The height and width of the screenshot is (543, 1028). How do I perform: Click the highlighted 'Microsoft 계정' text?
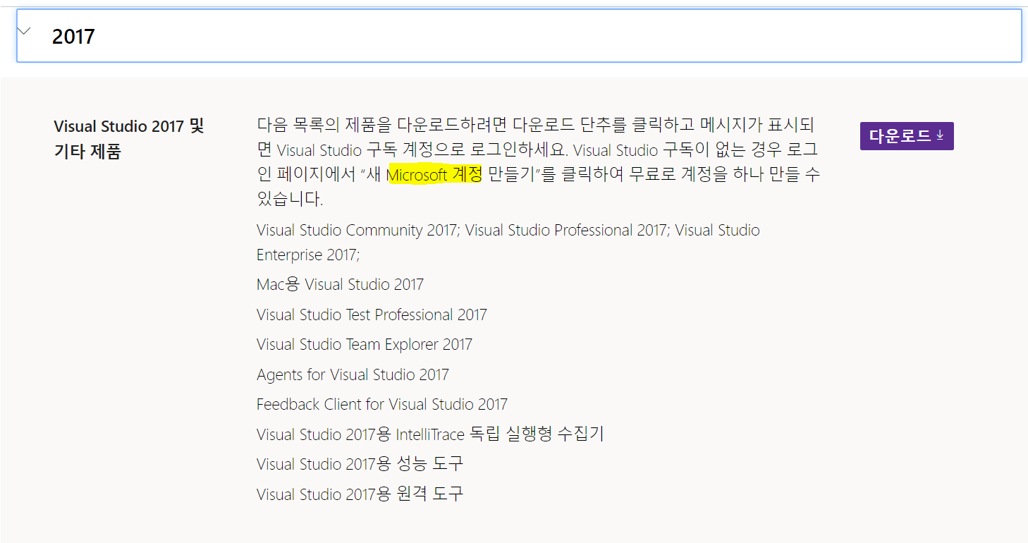434,174
